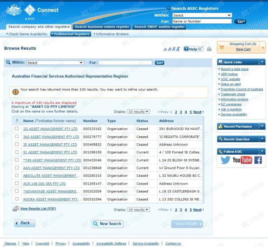268x247 pixels.
Task: Click the ASIC Connect logo
Action: [x=41, y=12]
